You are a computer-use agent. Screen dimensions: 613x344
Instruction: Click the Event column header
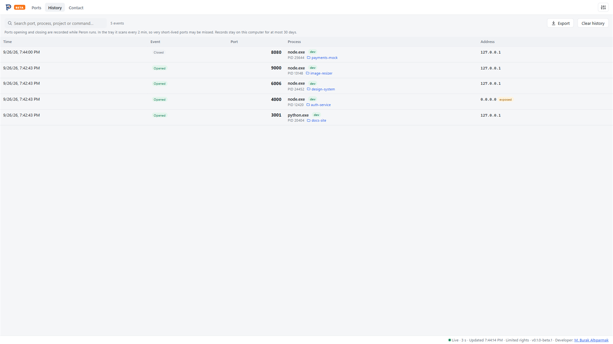pyautogui.click(x=156, y=42)
